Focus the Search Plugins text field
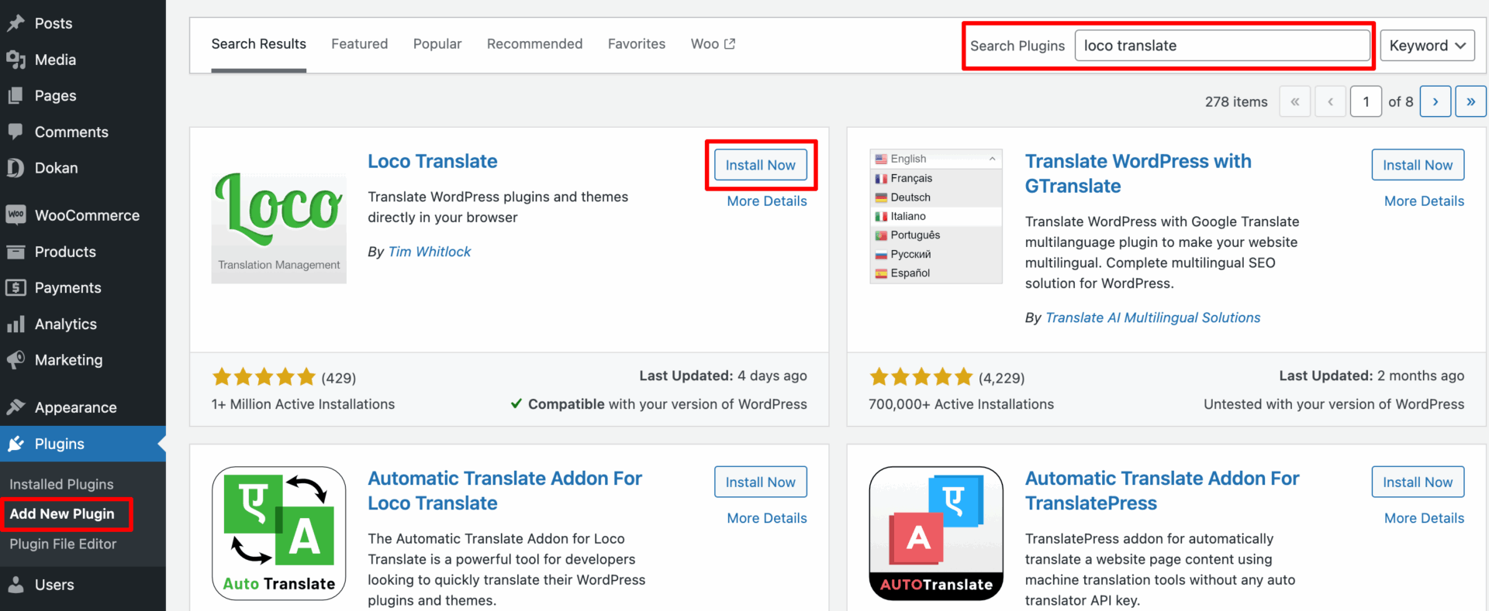This screenshot has width=1489, height=611. 1222,46
